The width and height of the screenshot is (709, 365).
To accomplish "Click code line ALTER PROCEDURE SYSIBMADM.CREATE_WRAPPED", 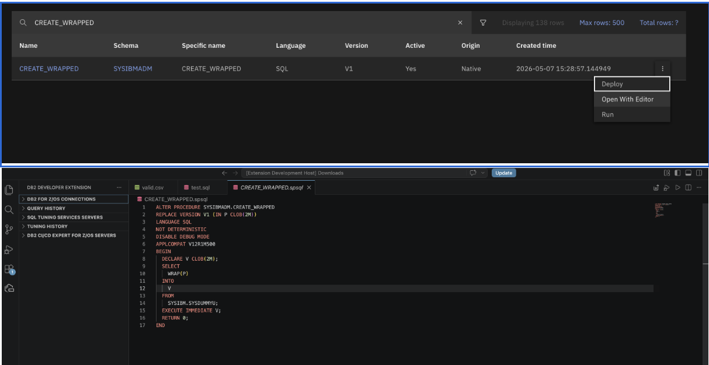I will (215, 207).
